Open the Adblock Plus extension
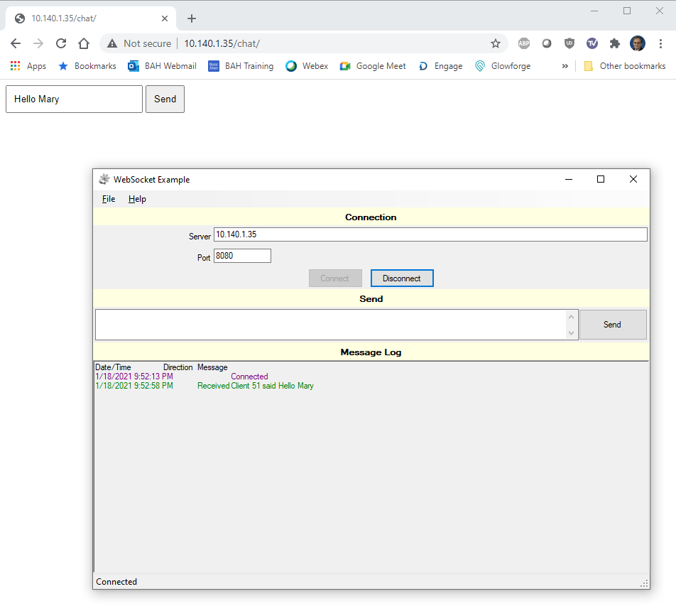Screen dimensions: 676x606 (x=524, y=43)
